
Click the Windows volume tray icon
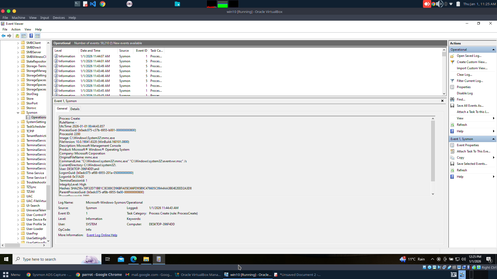coord(464,259)
